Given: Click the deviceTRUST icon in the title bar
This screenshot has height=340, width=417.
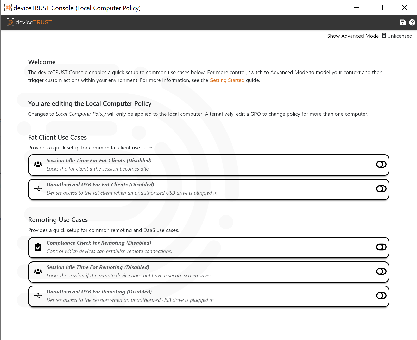Looking at the screenshot, I should 8,8.
